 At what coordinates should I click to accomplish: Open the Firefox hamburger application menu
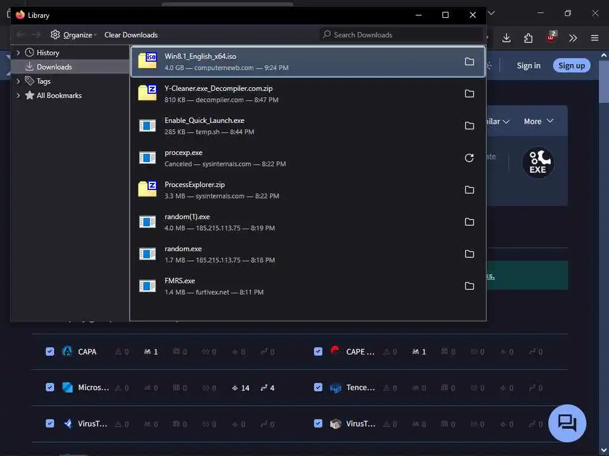coord(595,38)
